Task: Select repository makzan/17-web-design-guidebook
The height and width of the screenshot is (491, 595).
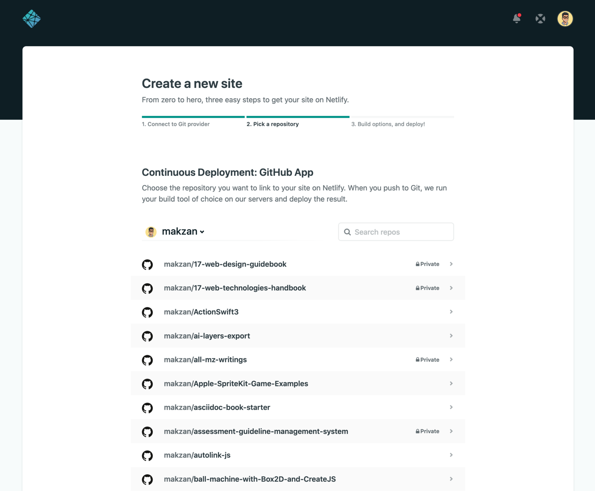Action: coord(298,264)
